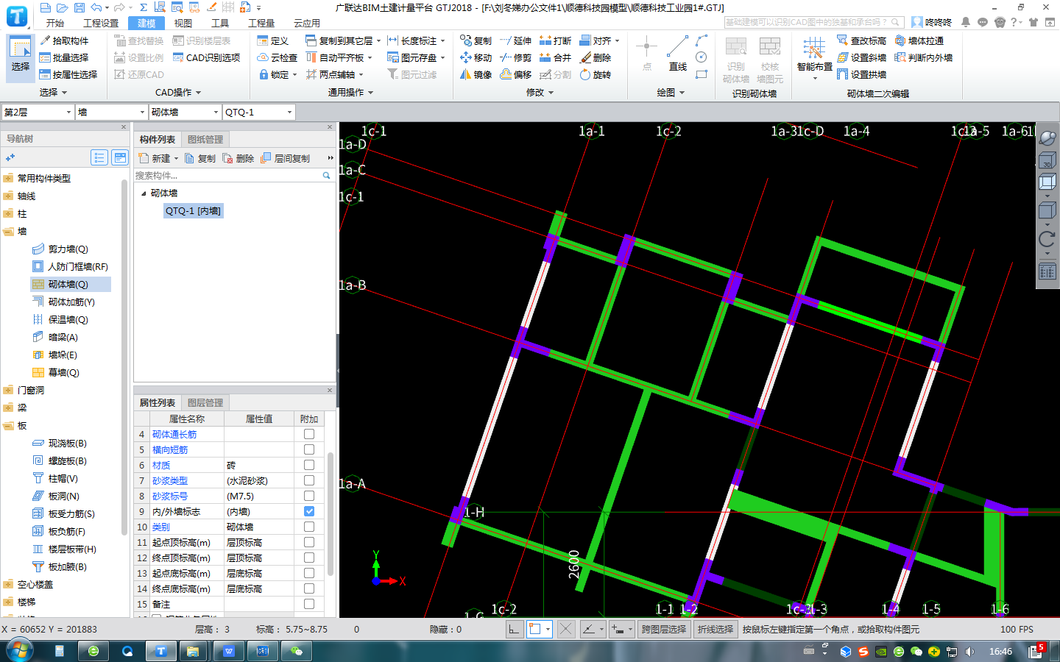Screen dimensions: 1060x662
Task: Toggle the 砂浆标号 attach checkbox
Action: (x=309, y=496)
